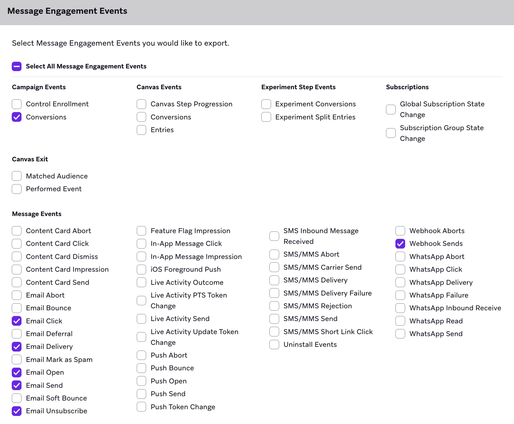Enable Entries under Canvas Events

coord(141,130)
